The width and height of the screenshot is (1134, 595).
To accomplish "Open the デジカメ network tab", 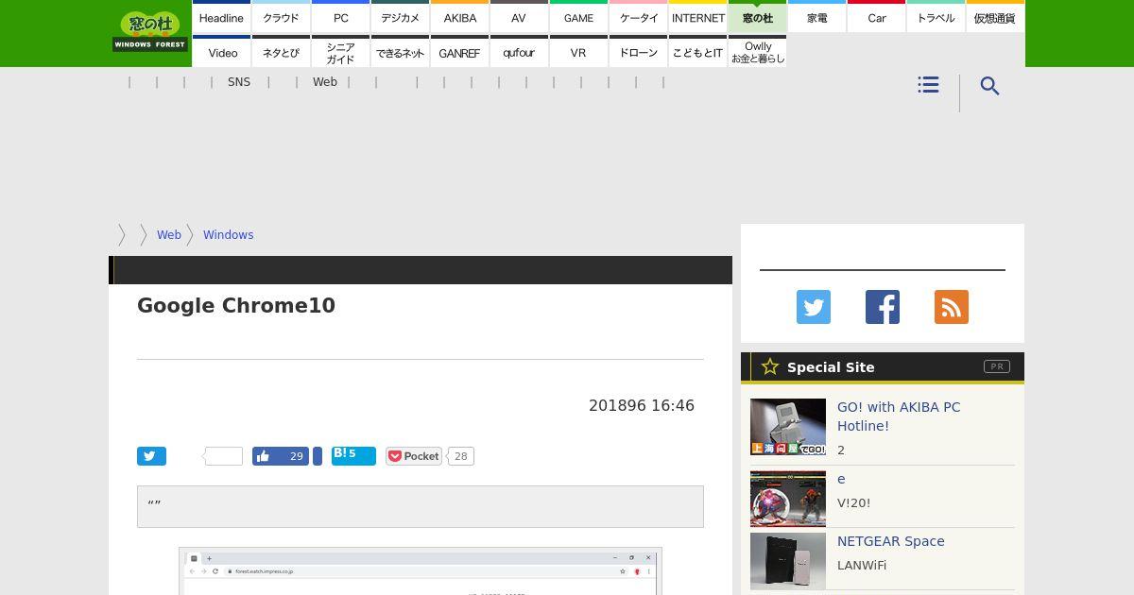I will point(401,17).
